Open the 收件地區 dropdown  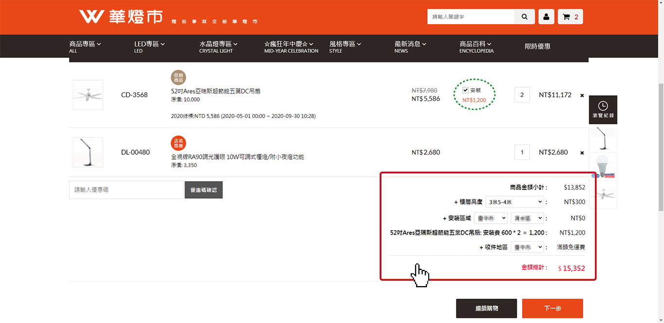527,247
